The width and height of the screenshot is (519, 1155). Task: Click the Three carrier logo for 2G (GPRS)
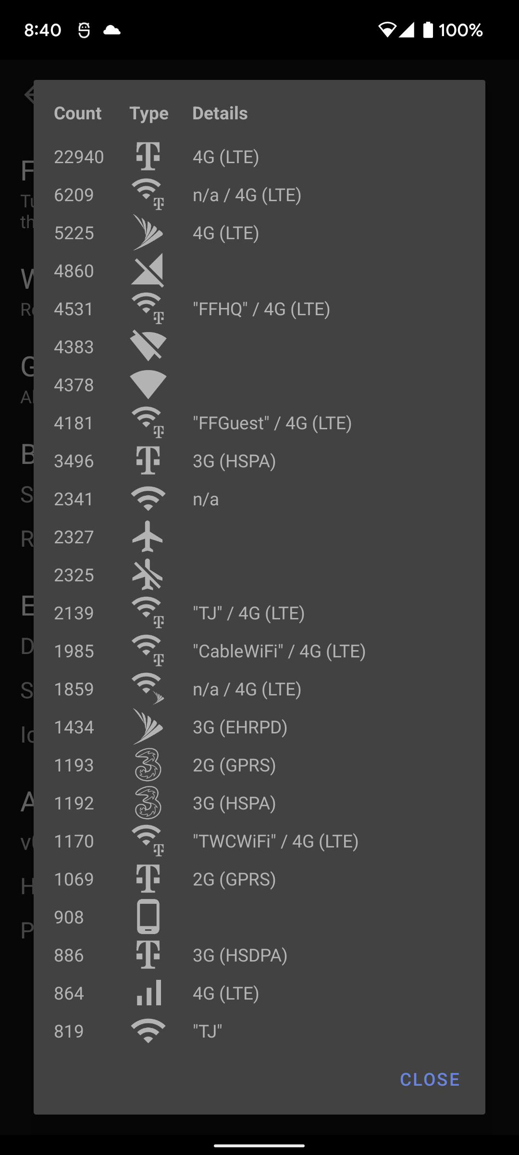148,765
